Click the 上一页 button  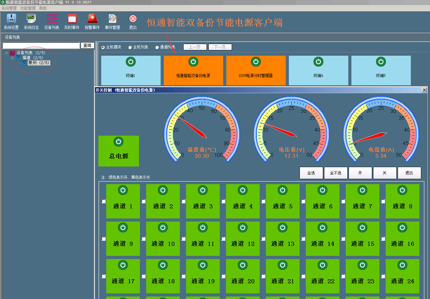tap(195, 47)
